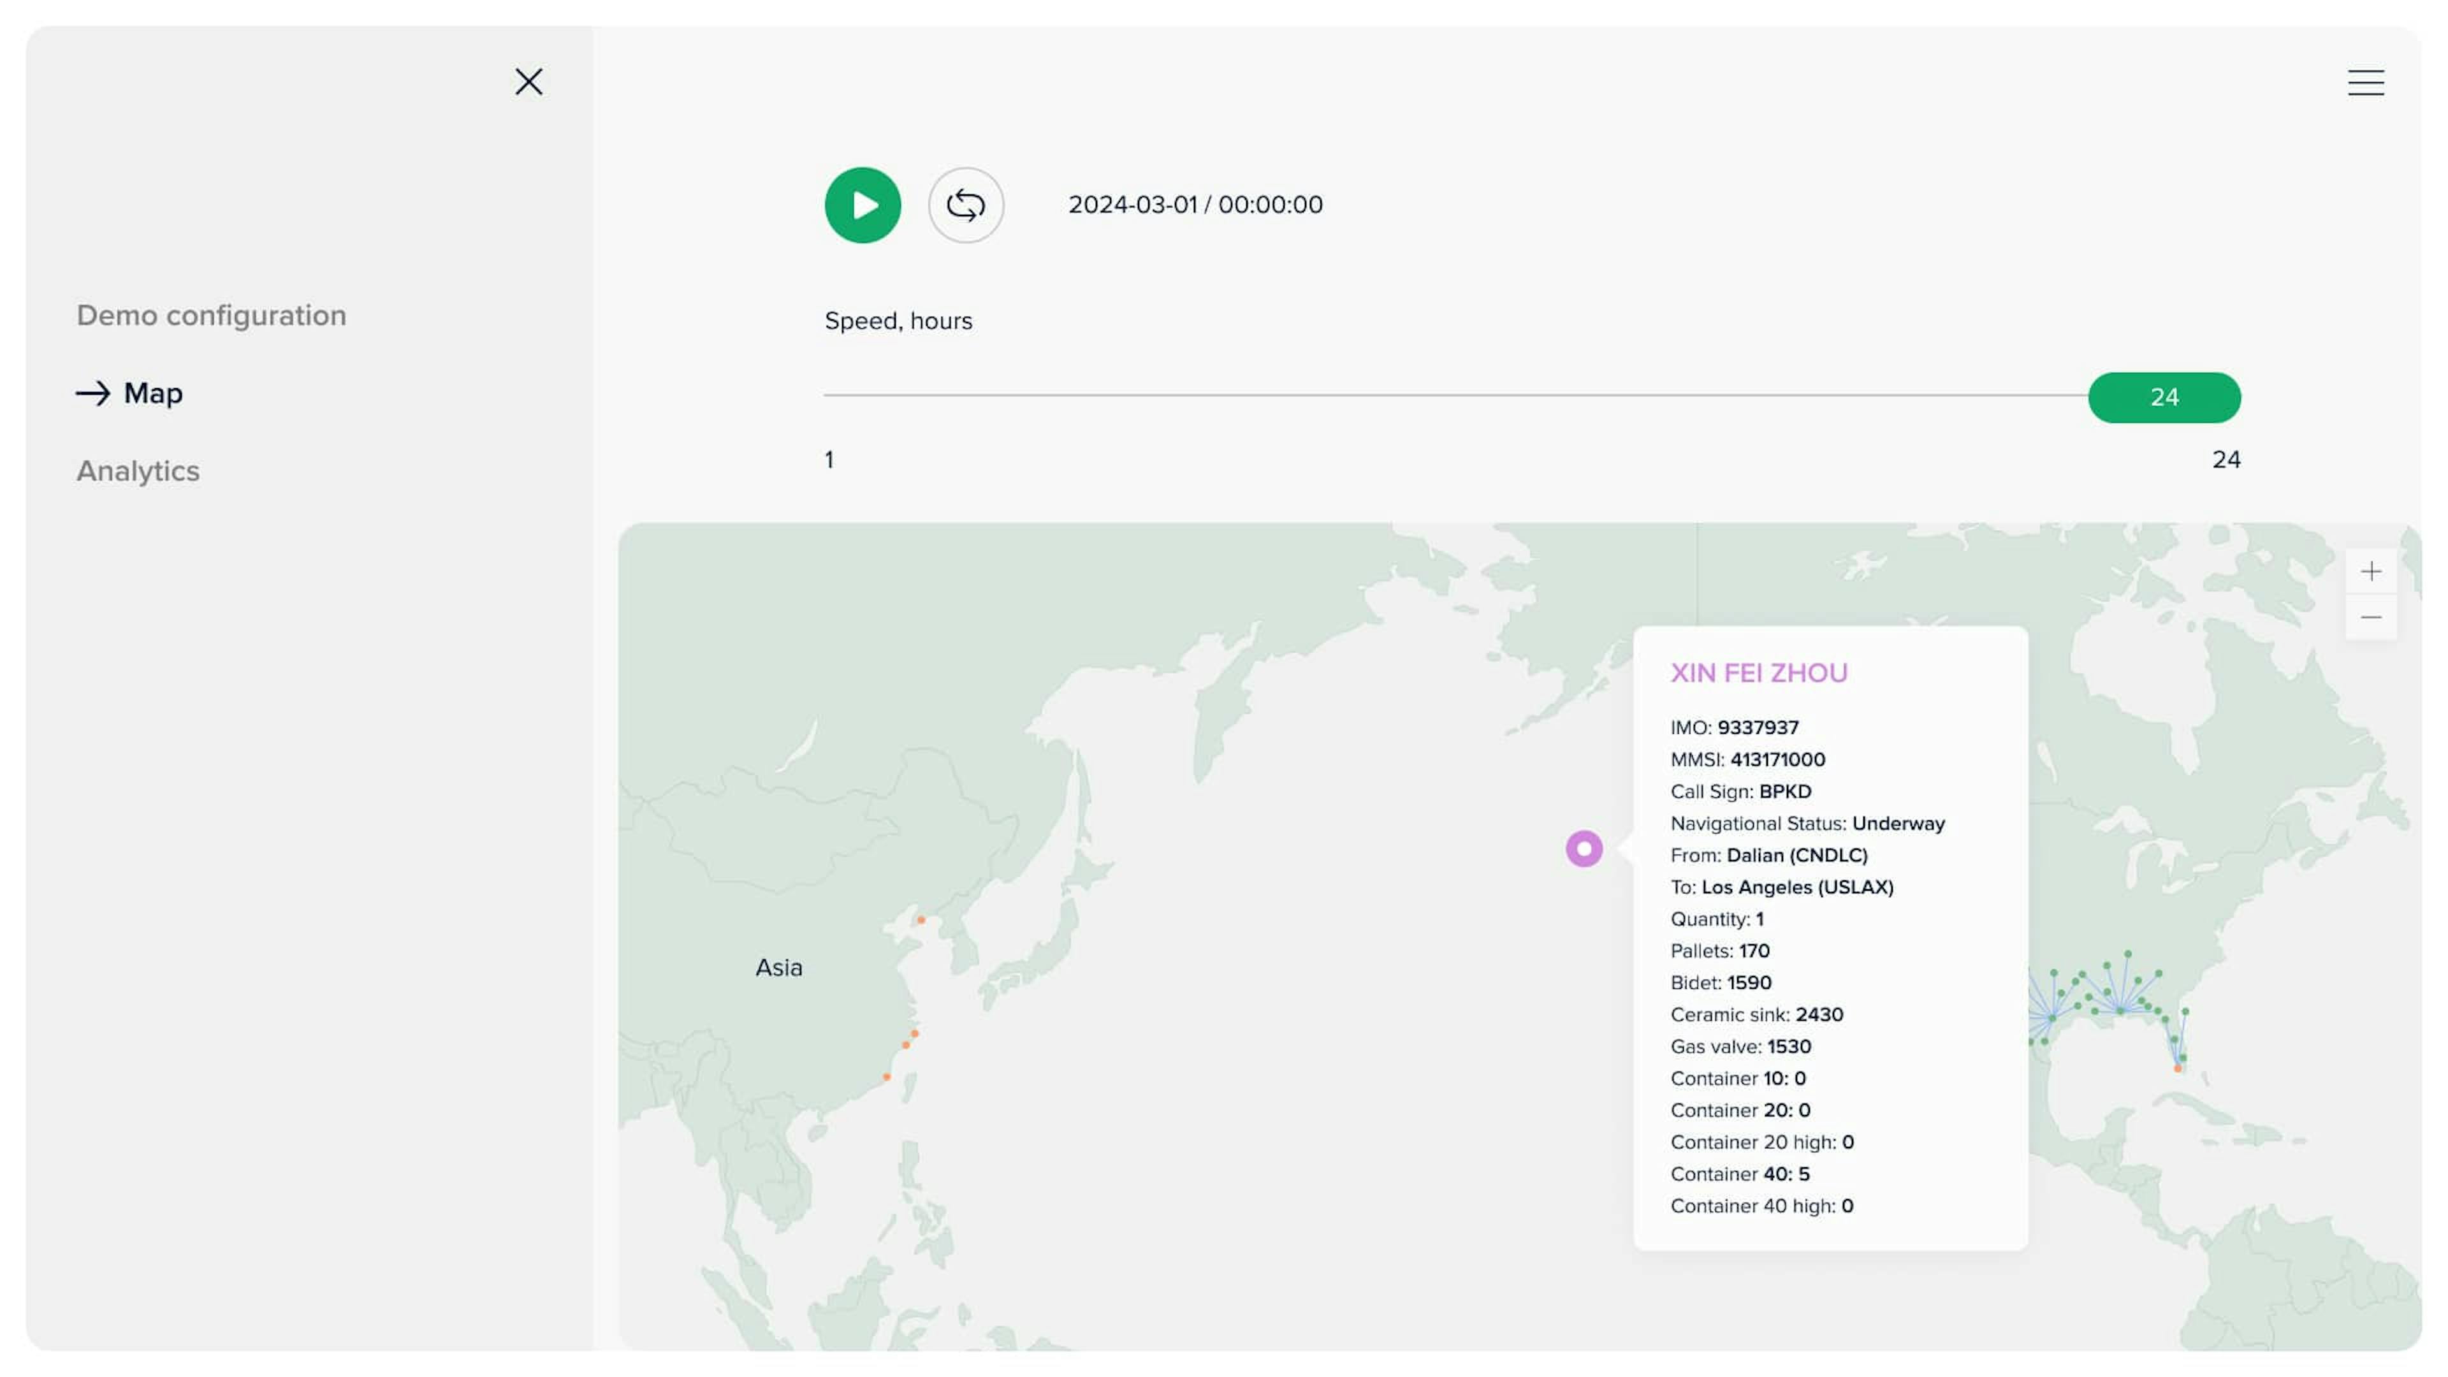The image size is (2448, 1377).
Task: Click Navigational Status Underway text
Action: pyautogui.click(x=1807, y=823)
